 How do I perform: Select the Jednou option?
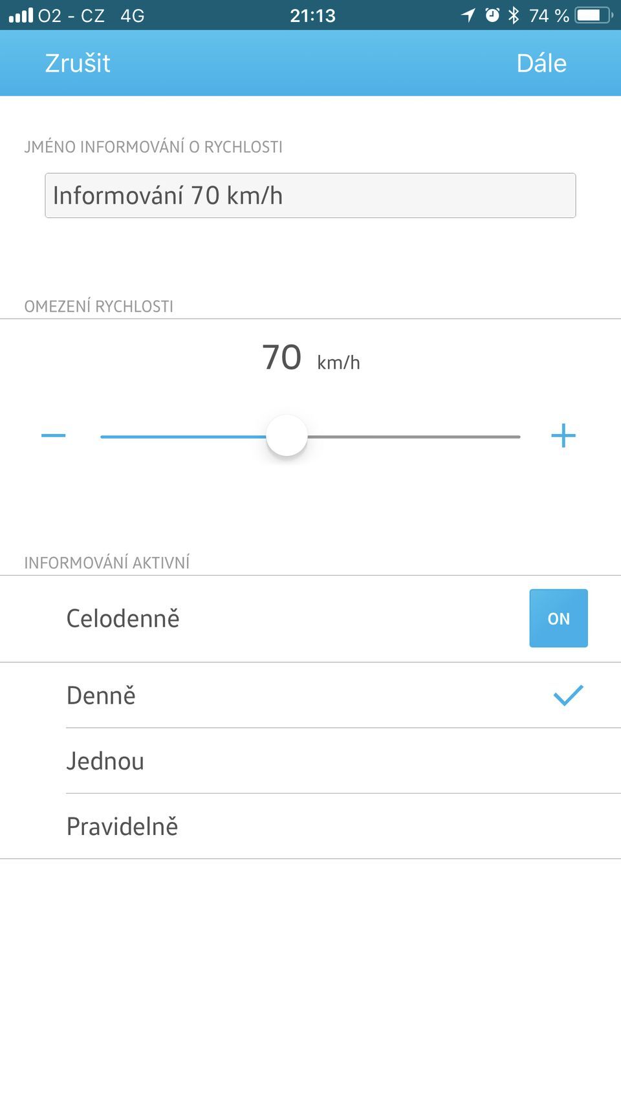(x=105, y=761)
